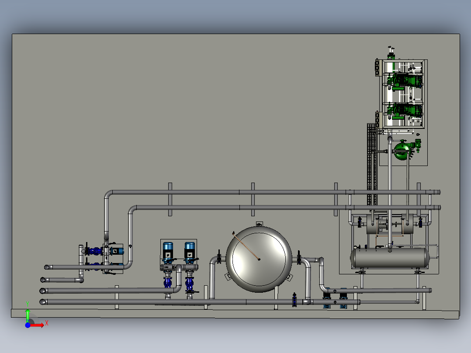Select the perforated vertical cable tray
This screenshot has width=471, height=353.
pos(372,164)
